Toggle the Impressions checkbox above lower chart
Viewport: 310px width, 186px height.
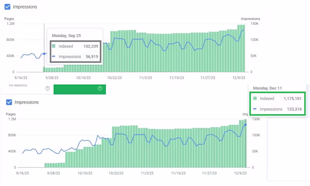coord(9,102)
